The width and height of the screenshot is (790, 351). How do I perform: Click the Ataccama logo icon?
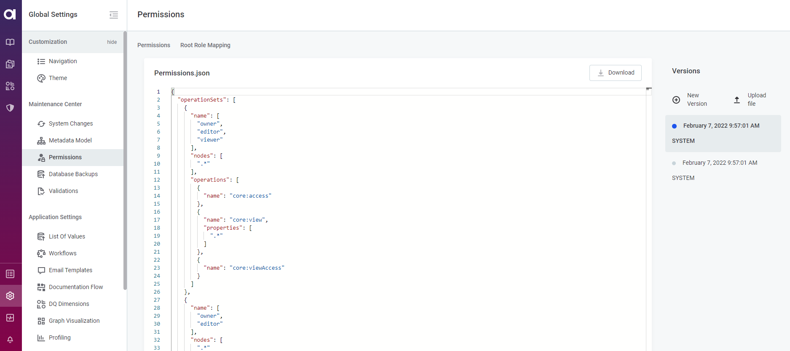click(x=10, y=14)
